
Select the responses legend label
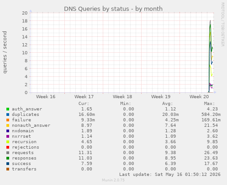tap(24, 158)
